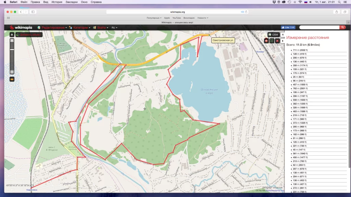Open the Apple menu
Screen dimensions: 351x197
tap(5, 2)
